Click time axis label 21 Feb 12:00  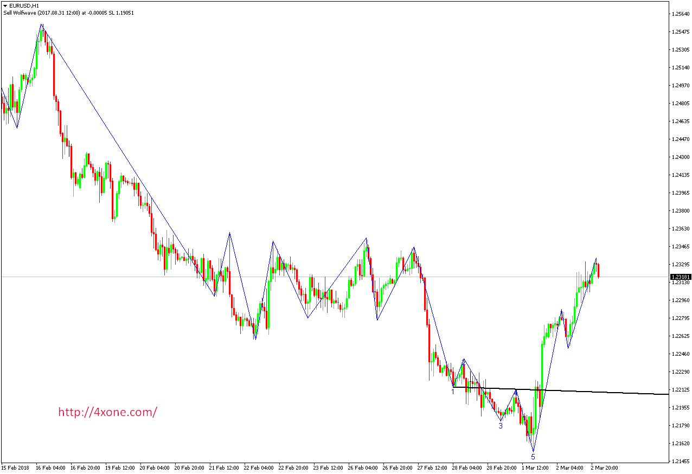(225, 467)
